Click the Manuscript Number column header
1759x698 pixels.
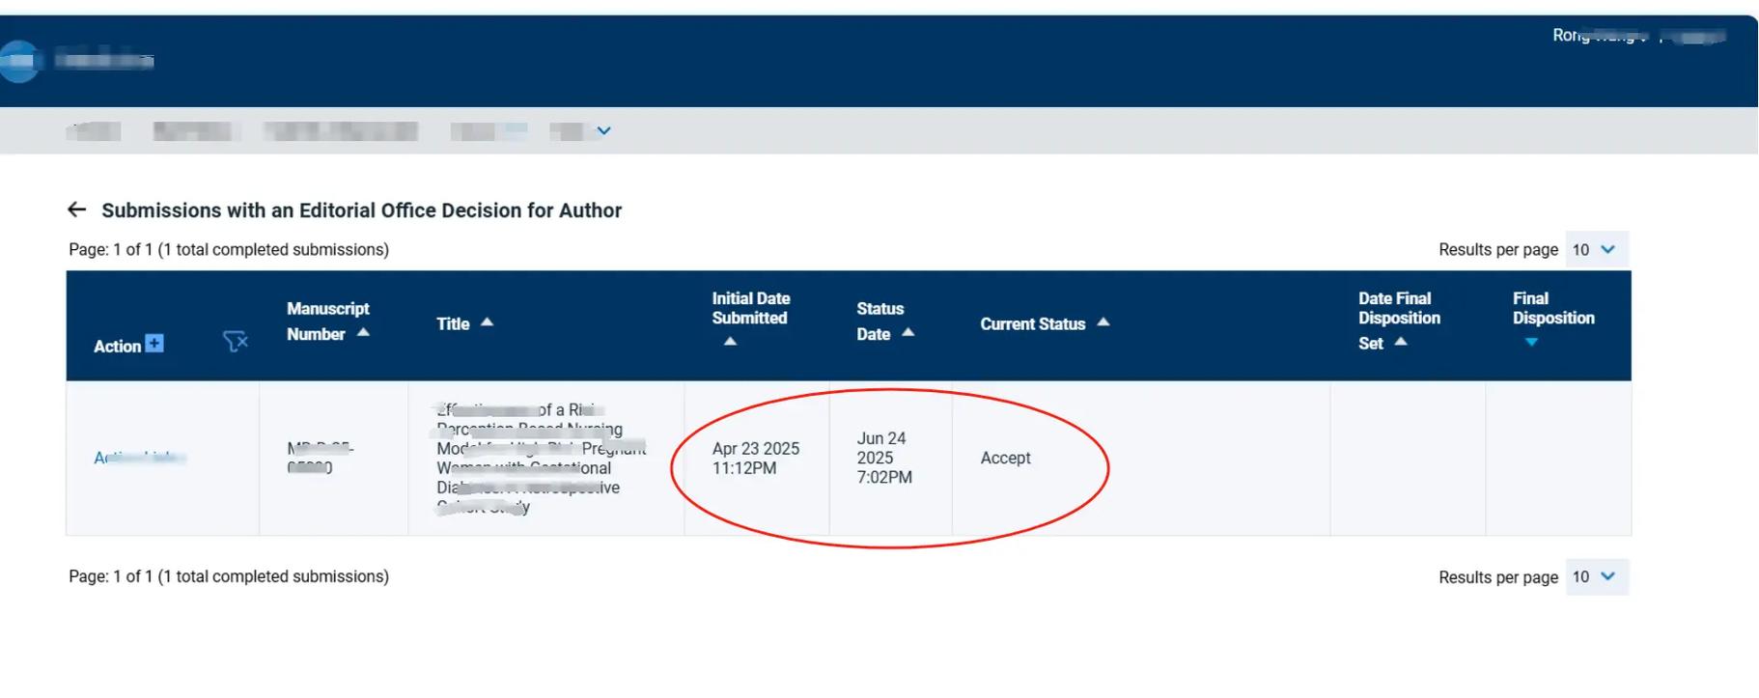pos(327,321)
